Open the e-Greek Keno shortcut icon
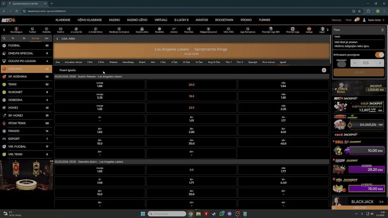This screenshot has height=218, width=388. tap(95, 30)
